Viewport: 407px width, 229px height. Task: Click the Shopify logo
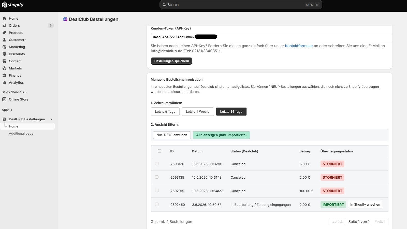tap(13, 5)
